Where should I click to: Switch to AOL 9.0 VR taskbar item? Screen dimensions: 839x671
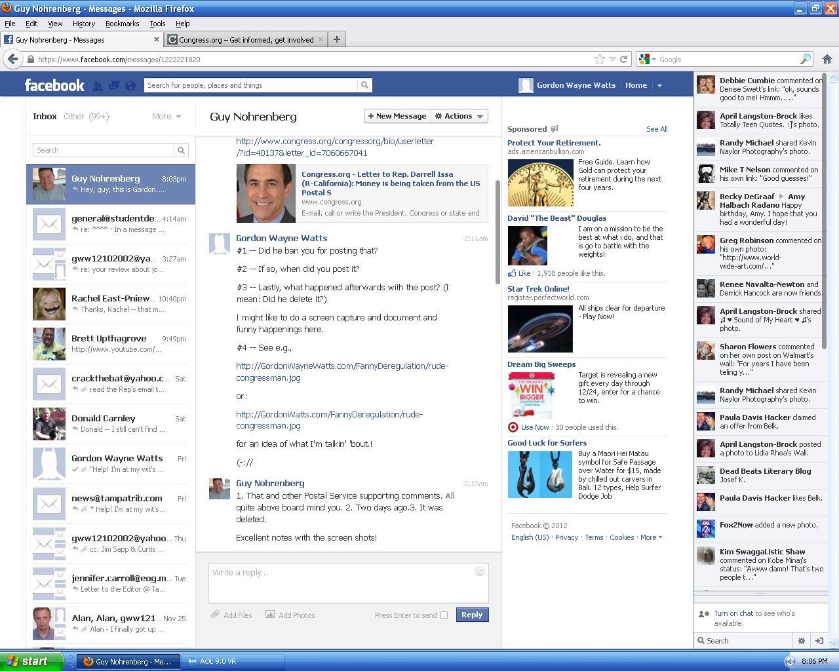(x=234, y=661)
